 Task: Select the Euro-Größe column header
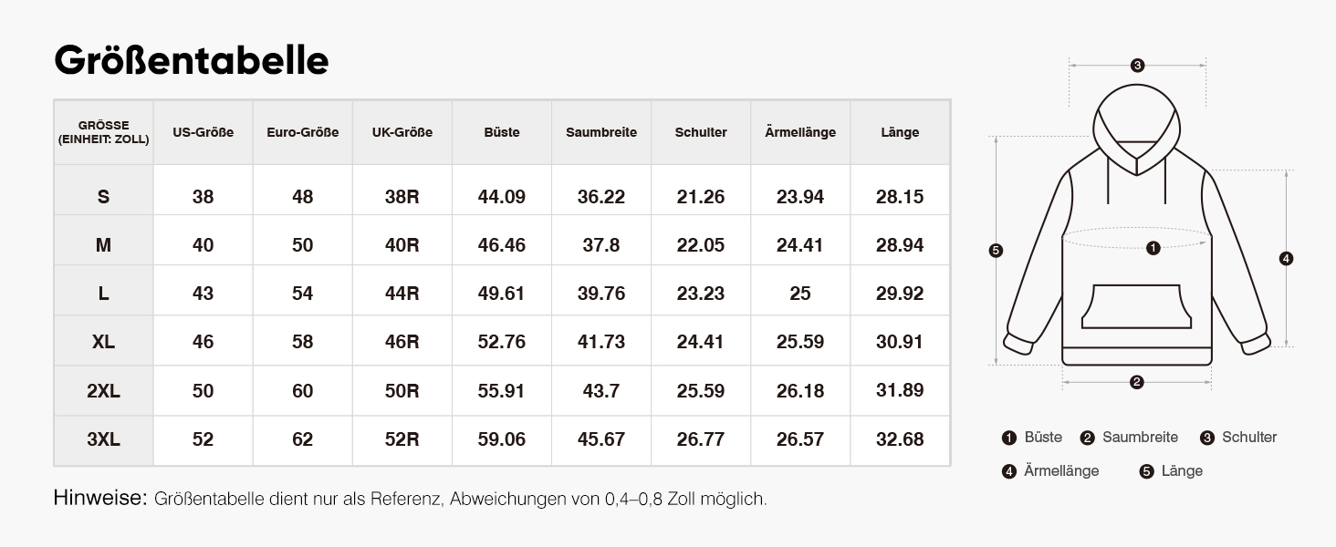tap(302, 132)
